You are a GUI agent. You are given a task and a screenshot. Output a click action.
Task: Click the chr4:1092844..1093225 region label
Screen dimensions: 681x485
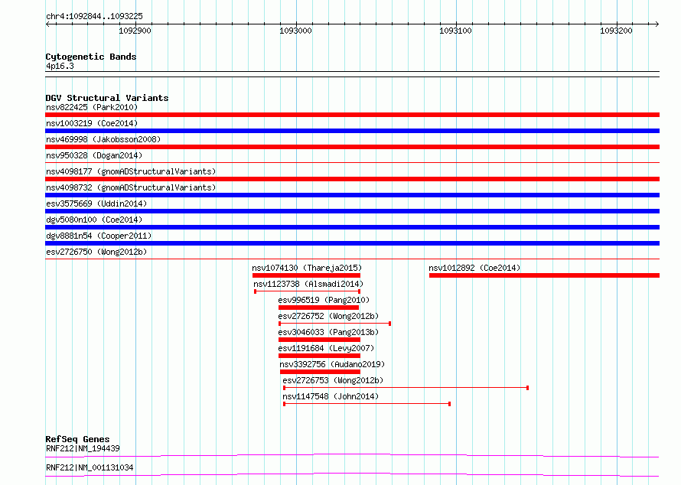pyautogui.click(x=94, y=16)
